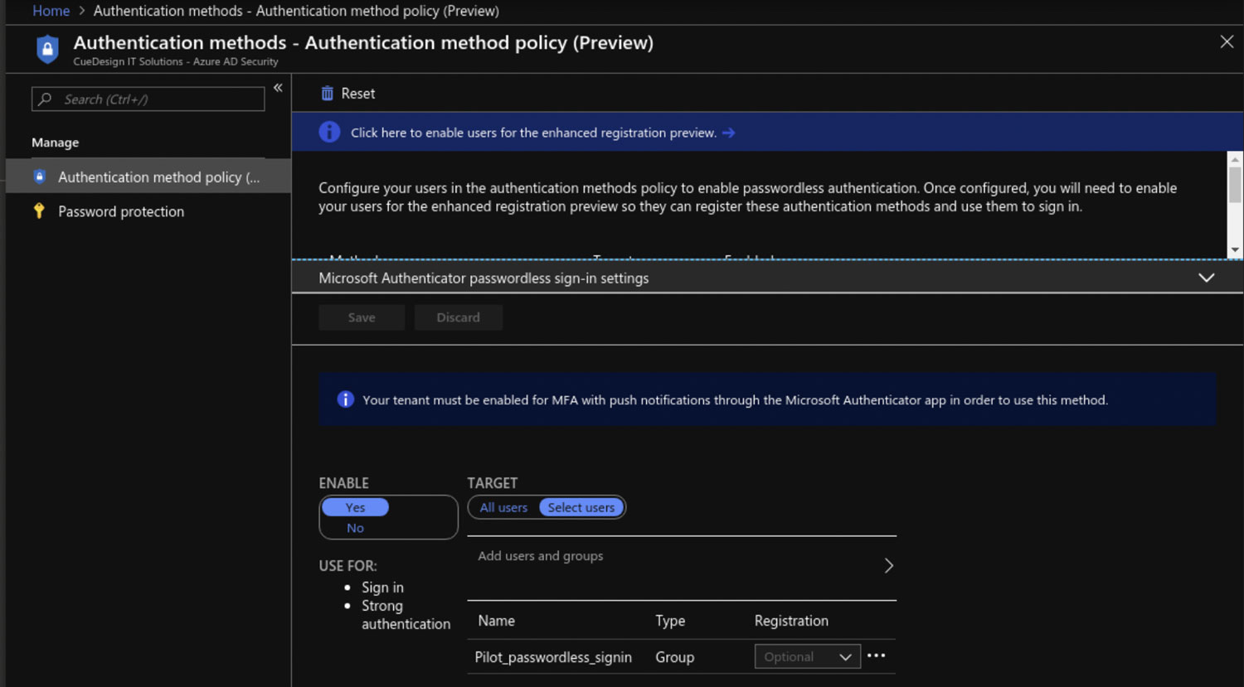The width and height of the screenshot is (1244, 687).
Task: Click the magnifier icon in search box
Action: coord(46,99)
